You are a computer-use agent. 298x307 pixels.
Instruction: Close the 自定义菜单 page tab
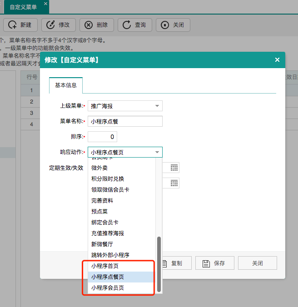(45, 4)
